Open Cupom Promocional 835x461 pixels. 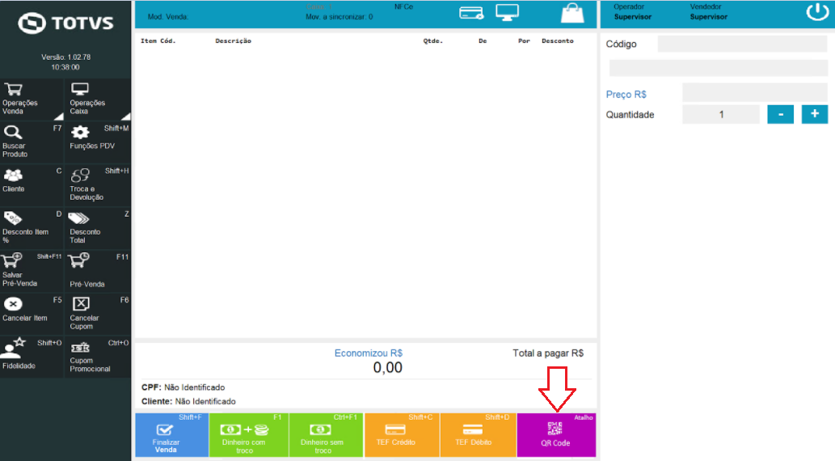[x=98, y=357]
